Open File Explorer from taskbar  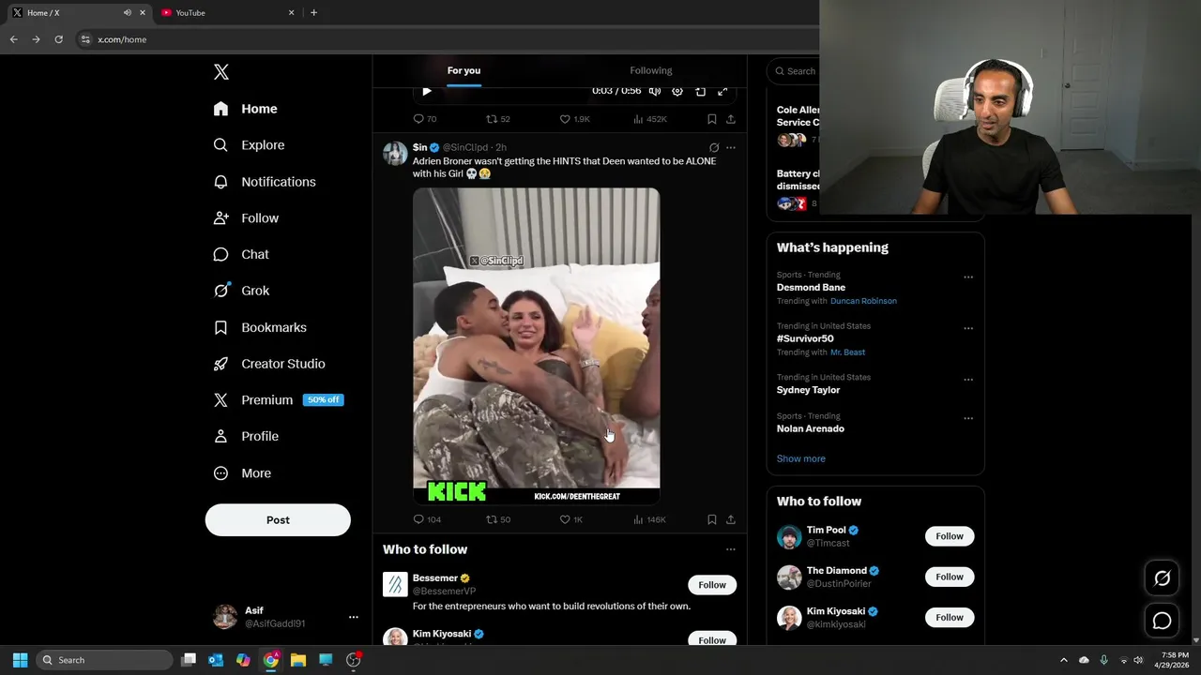298,660
